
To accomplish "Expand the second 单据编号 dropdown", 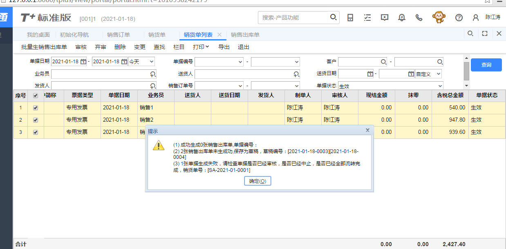I will click(x=296, y=62).
